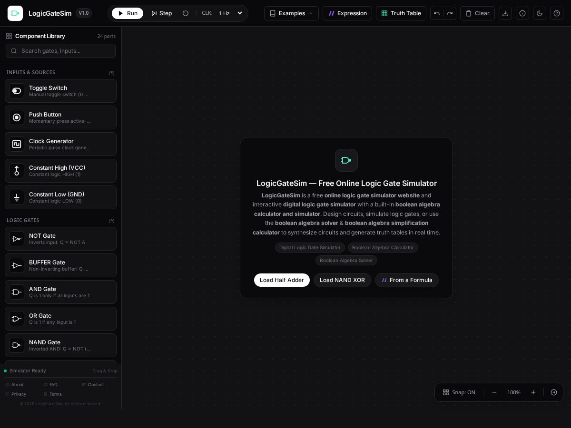Open the 1 Hz clock frequency dropdown
Viewport: 571px width, 428px height.
[231, 13]
